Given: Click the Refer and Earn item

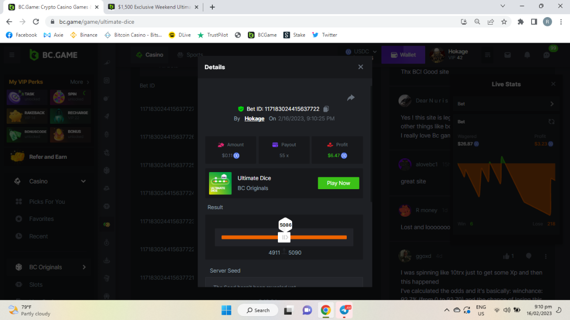Looking at the screenshot, I should (47, 157).
